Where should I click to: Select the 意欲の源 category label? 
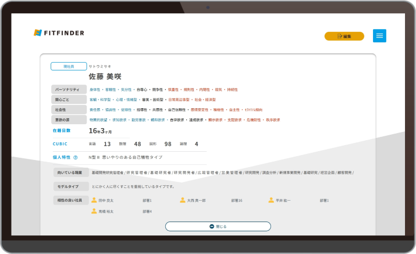[69, 120]
